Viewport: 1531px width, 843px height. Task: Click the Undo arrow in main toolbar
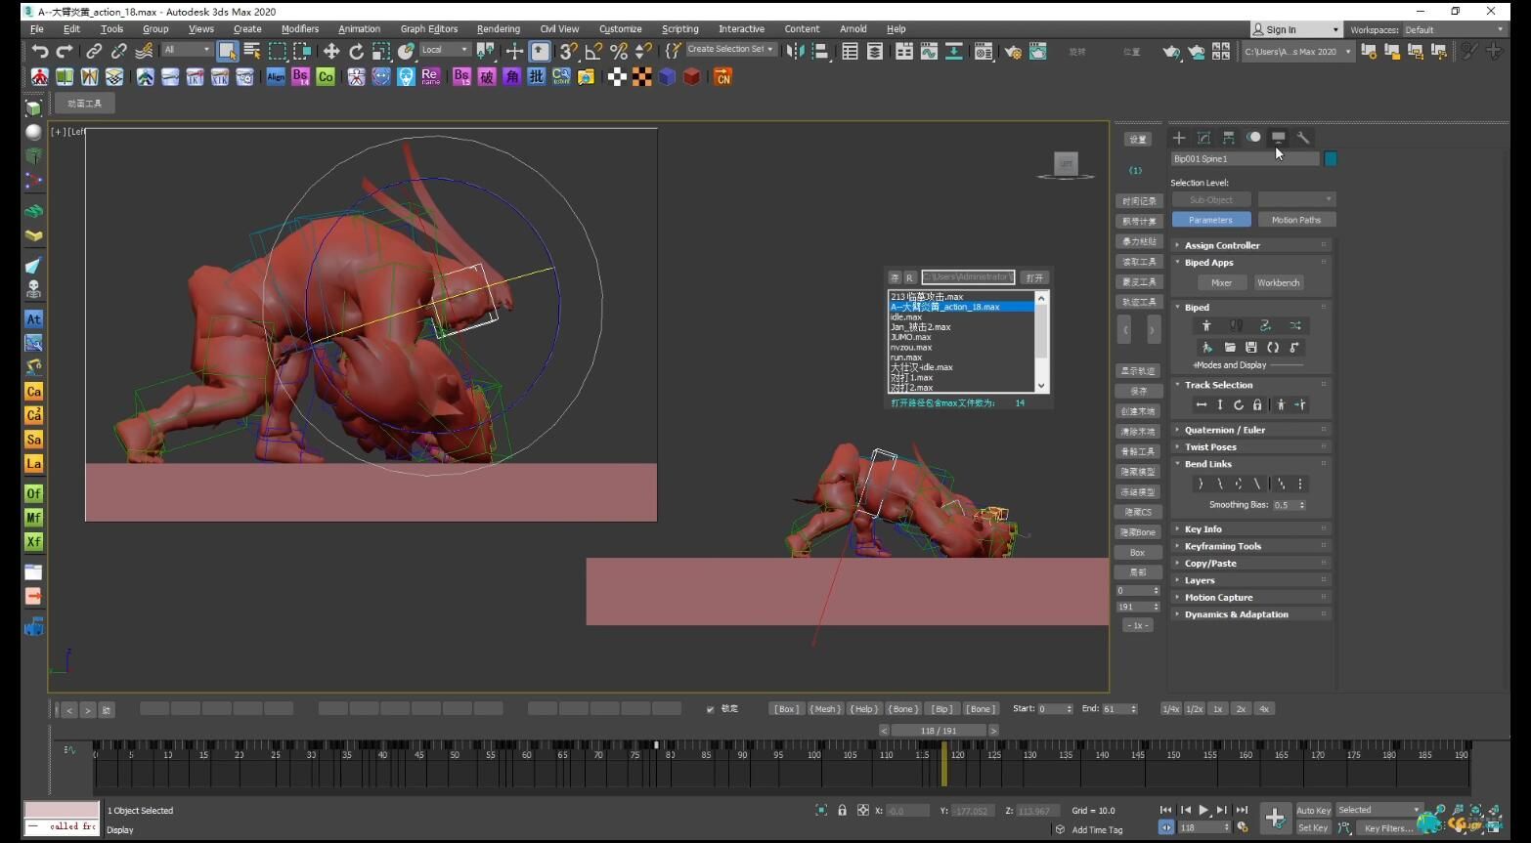pos(40,51)
